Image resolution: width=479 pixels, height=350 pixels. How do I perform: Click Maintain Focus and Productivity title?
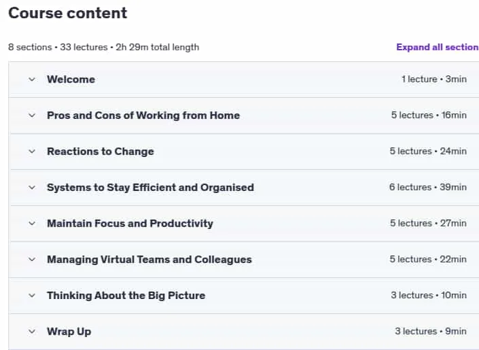[130, 224]
